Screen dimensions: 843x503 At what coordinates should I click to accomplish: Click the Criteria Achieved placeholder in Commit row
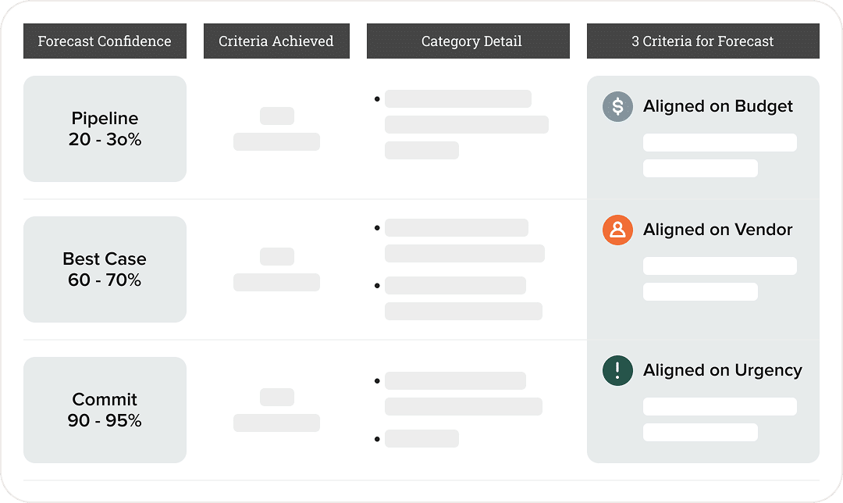point(276,410)
